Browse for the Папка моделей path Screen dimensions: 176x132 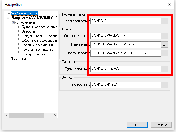click(165, 53)
